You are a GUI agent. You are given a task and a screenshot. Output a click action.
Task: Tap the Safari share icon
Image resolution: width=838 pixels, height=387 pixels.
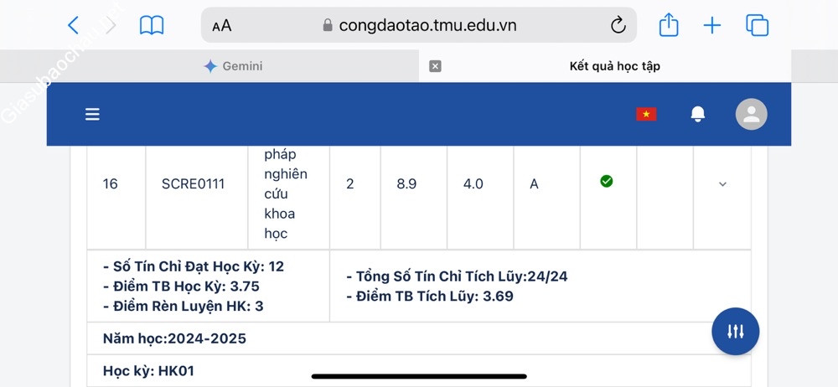point(669,26)
